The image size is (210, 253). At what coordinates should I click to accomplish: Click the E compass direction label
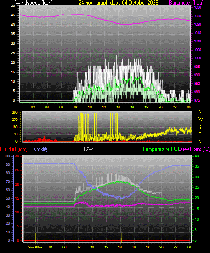pyautogui.click(x=200, y=134)
